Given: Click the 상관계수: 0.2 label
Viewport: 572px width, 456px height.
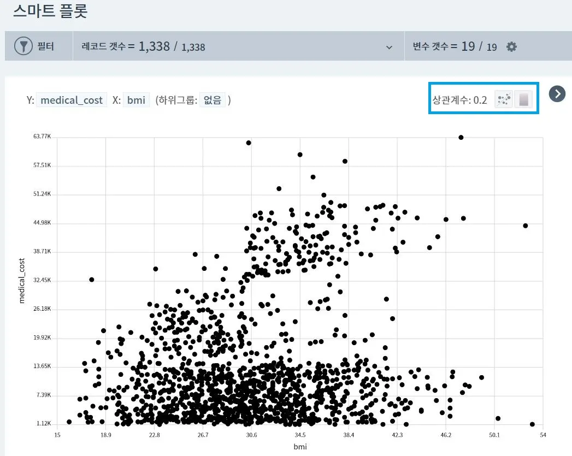Looking at the screenshot, I should [459, 100].
